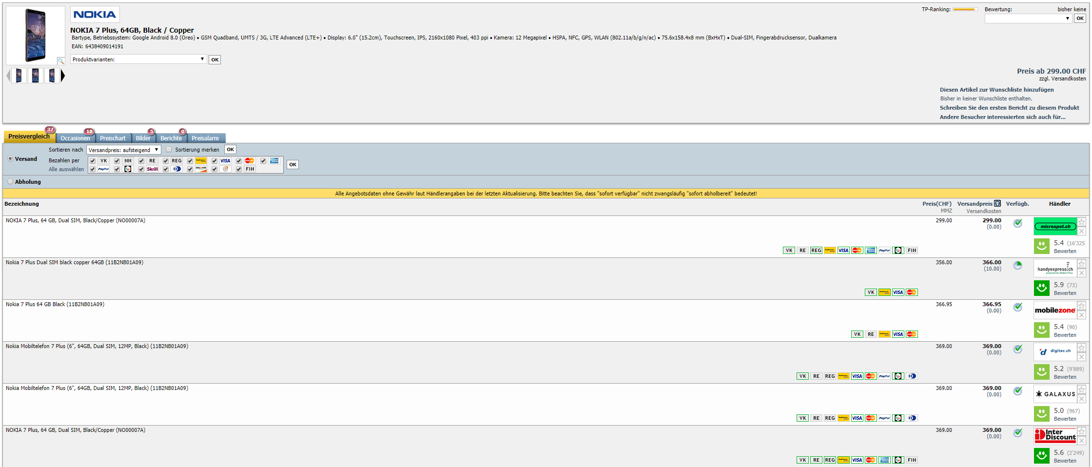Click the green smiley rating for microspot.ch
This screenshot has height=467, width=1092.
[x=1042, y=246]
